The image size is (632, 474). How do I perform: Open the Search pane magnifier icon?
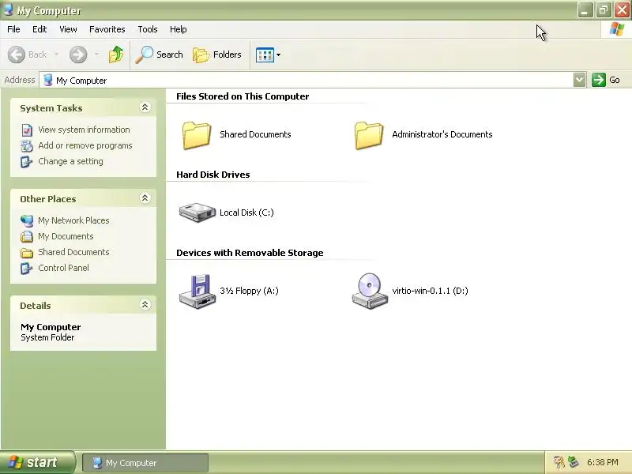point(144,55)
